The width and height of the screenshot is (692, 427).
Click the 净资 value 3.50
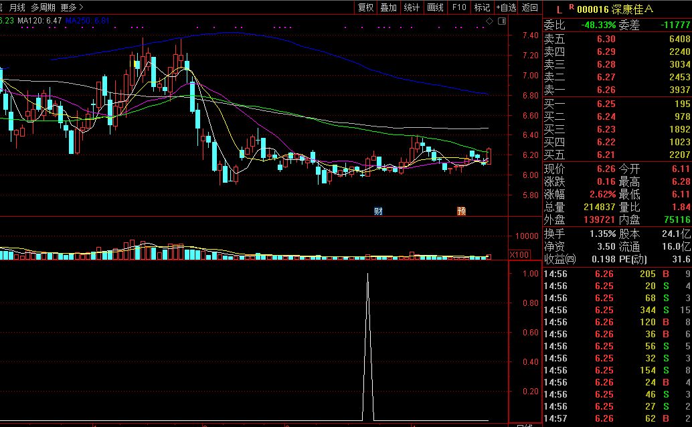(x=606, y=246)
